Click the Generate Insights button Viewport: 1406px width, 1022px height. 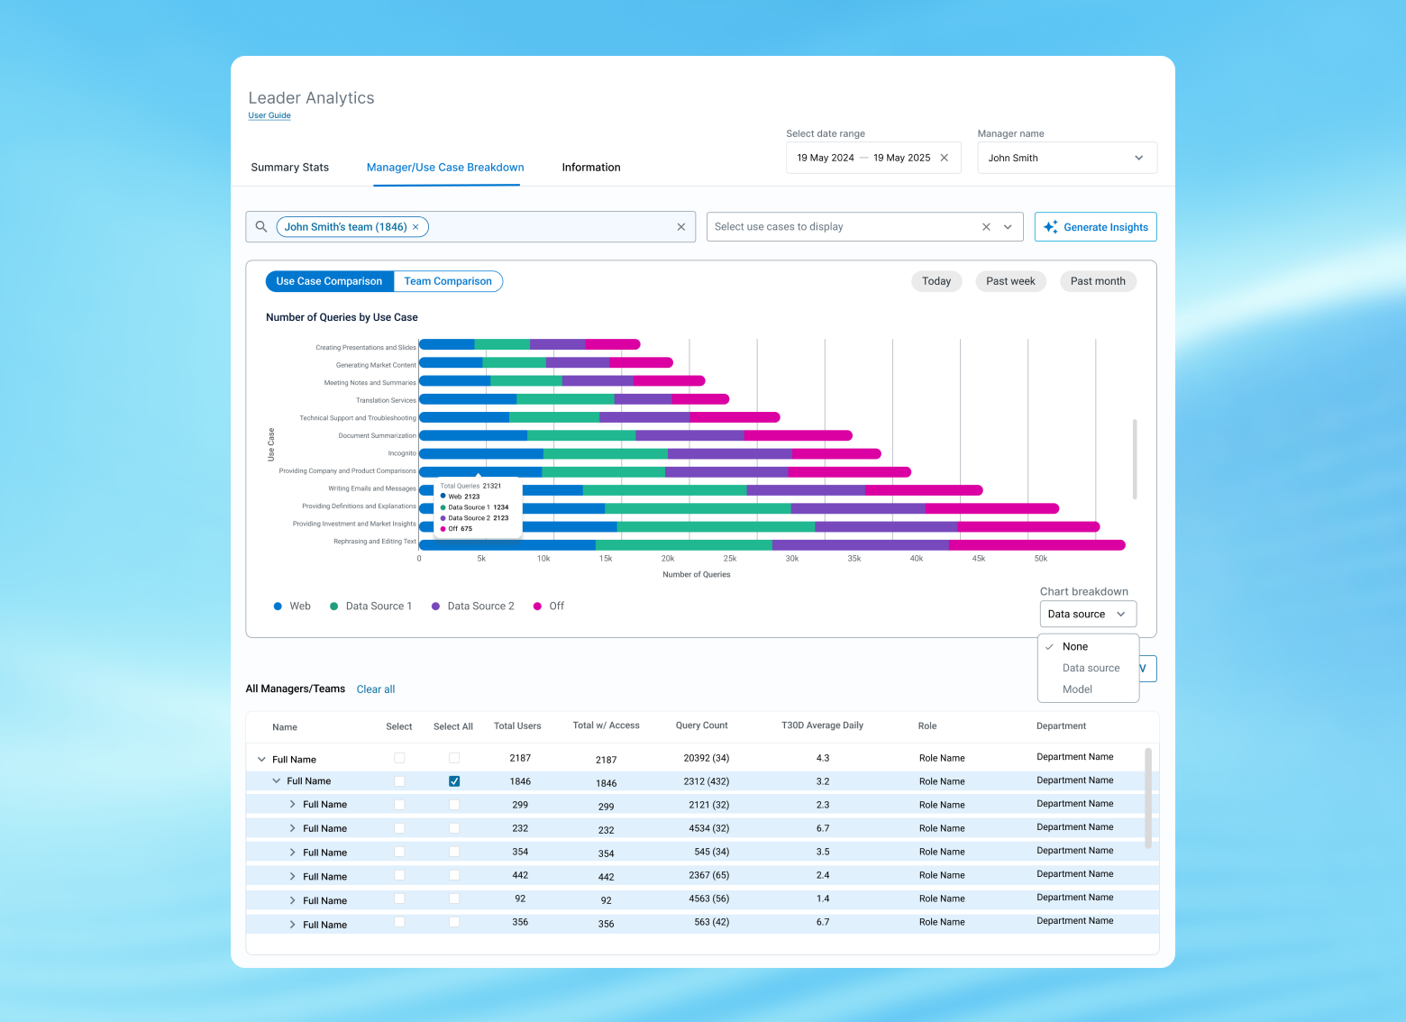pos(1095,227)
